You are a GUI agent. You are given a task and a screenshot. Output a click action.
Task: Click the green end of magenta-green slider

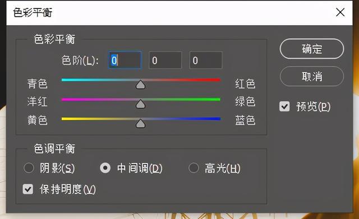(218, 99)
